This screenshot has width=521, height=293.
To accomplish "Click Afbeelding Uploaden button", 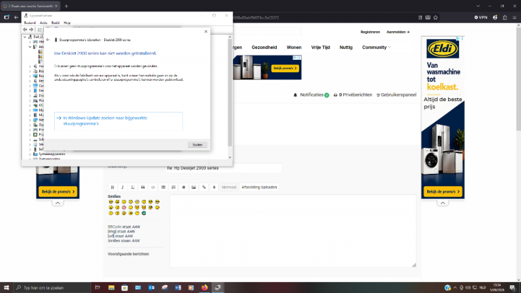I will tap(259, 187).
